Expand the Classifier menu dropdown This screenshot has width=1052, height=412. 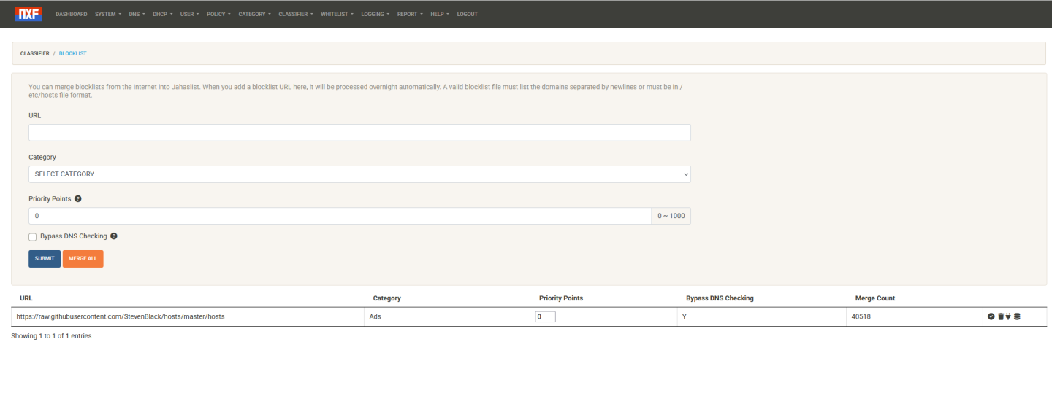(x=295, y=15)
